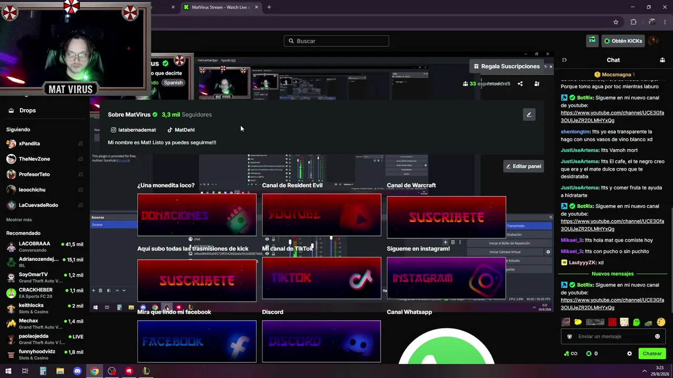Open File Explorer from the taskbar
Screen dimensions: 673x378
(60, 371)
